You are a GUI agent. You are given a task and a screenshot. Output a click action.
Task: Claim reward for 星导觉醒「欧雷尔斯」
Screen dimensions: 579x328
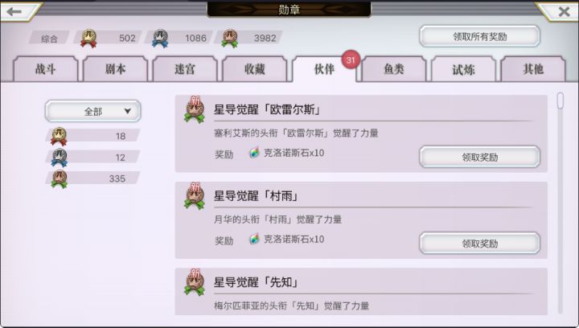pyautogui.click(x=479, y=157)
